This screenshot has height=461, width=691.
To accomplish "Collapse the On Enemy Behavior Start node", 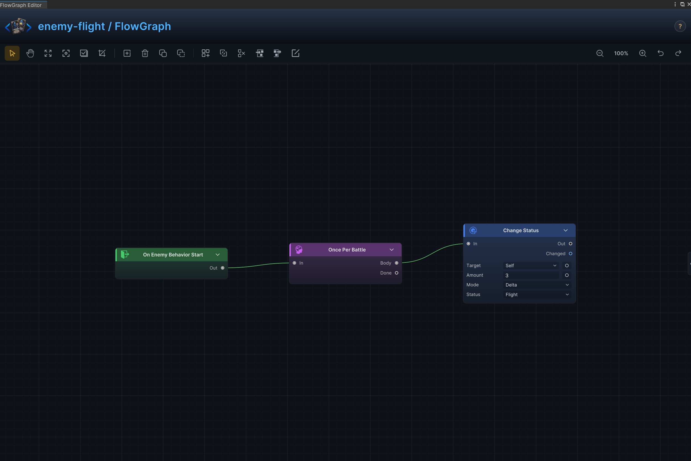I will coord(218,255).
